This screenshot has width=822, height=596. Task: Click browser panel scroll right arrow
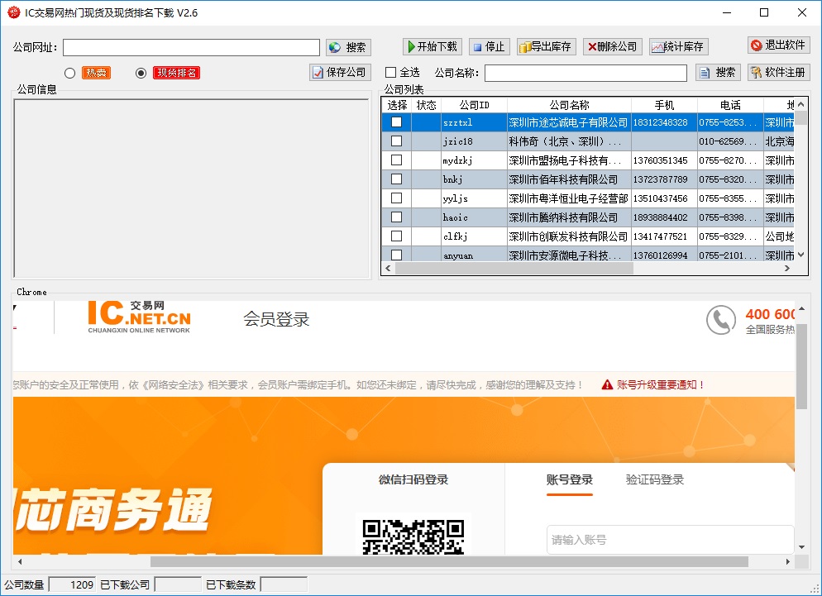pos(788,561)
